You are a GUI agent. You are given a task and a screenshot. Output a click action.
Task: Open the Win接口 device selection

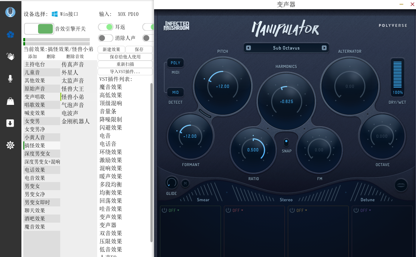click(69, 14)
